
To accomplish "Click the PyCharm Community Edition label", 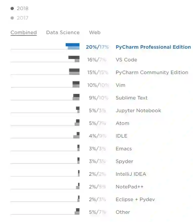I will pos(152,72).
